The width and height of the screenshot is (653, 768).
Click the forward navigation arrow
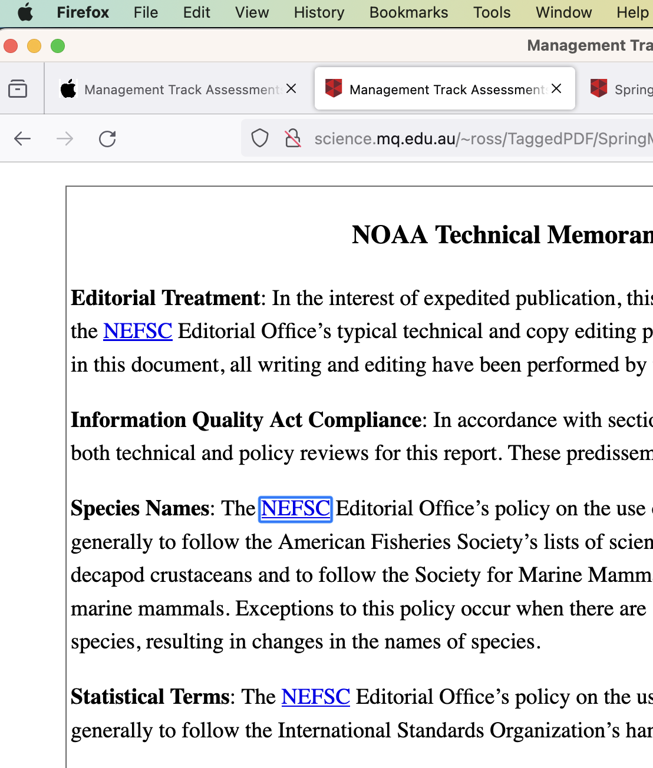pos(65,139)
